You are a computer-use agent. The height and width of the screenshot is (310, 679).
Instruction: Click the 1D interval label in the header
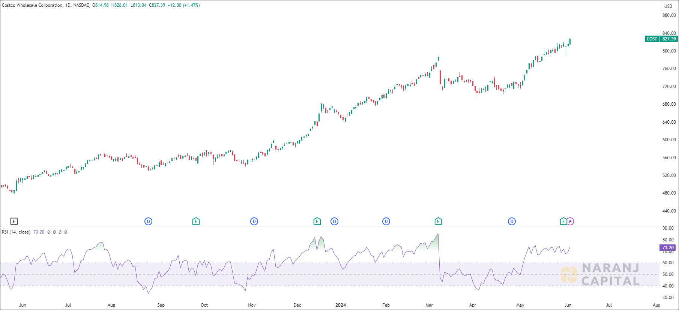pos(68,5)
